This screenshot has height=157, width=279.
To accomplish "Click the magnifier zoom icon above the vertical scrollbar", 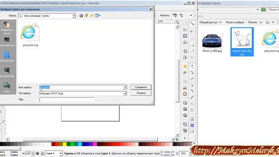I will pos(177,22).
